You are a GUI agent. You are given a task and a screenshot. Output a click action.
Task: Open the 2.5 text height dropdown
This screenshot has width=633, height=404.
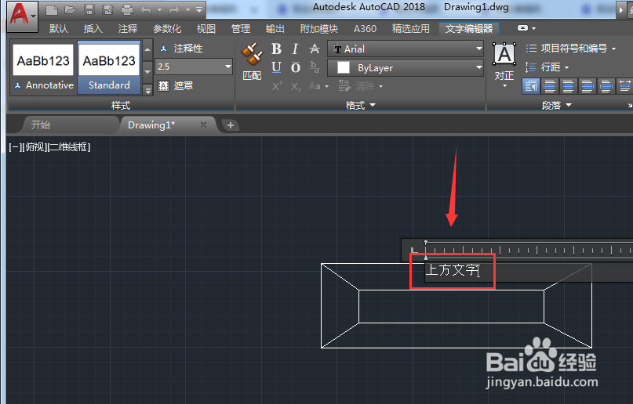click(228, 67)
